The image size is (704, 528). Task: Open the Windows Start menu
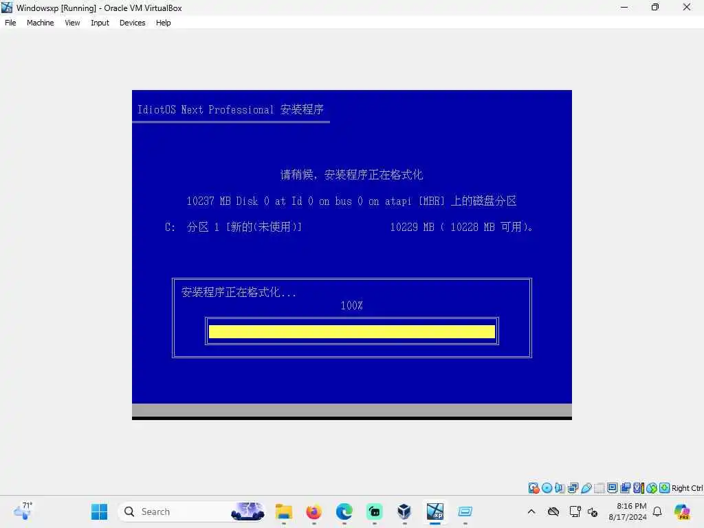tap(99, 511)
